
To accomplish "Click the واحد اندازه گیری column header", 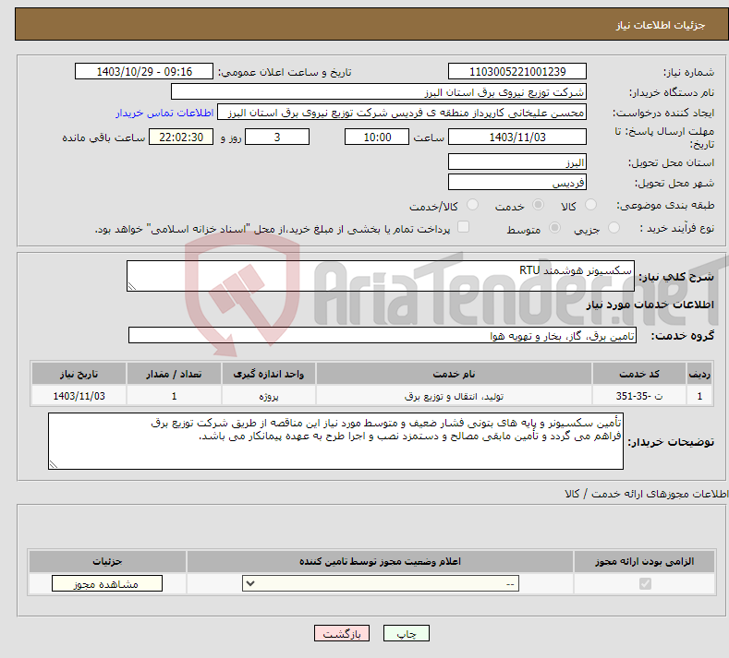I will click(269, 374).
